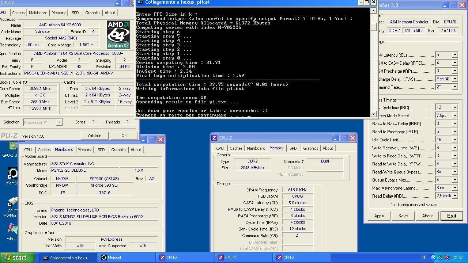
Task: Click the console scrollbar up arrow
Action: coord(373,10)
